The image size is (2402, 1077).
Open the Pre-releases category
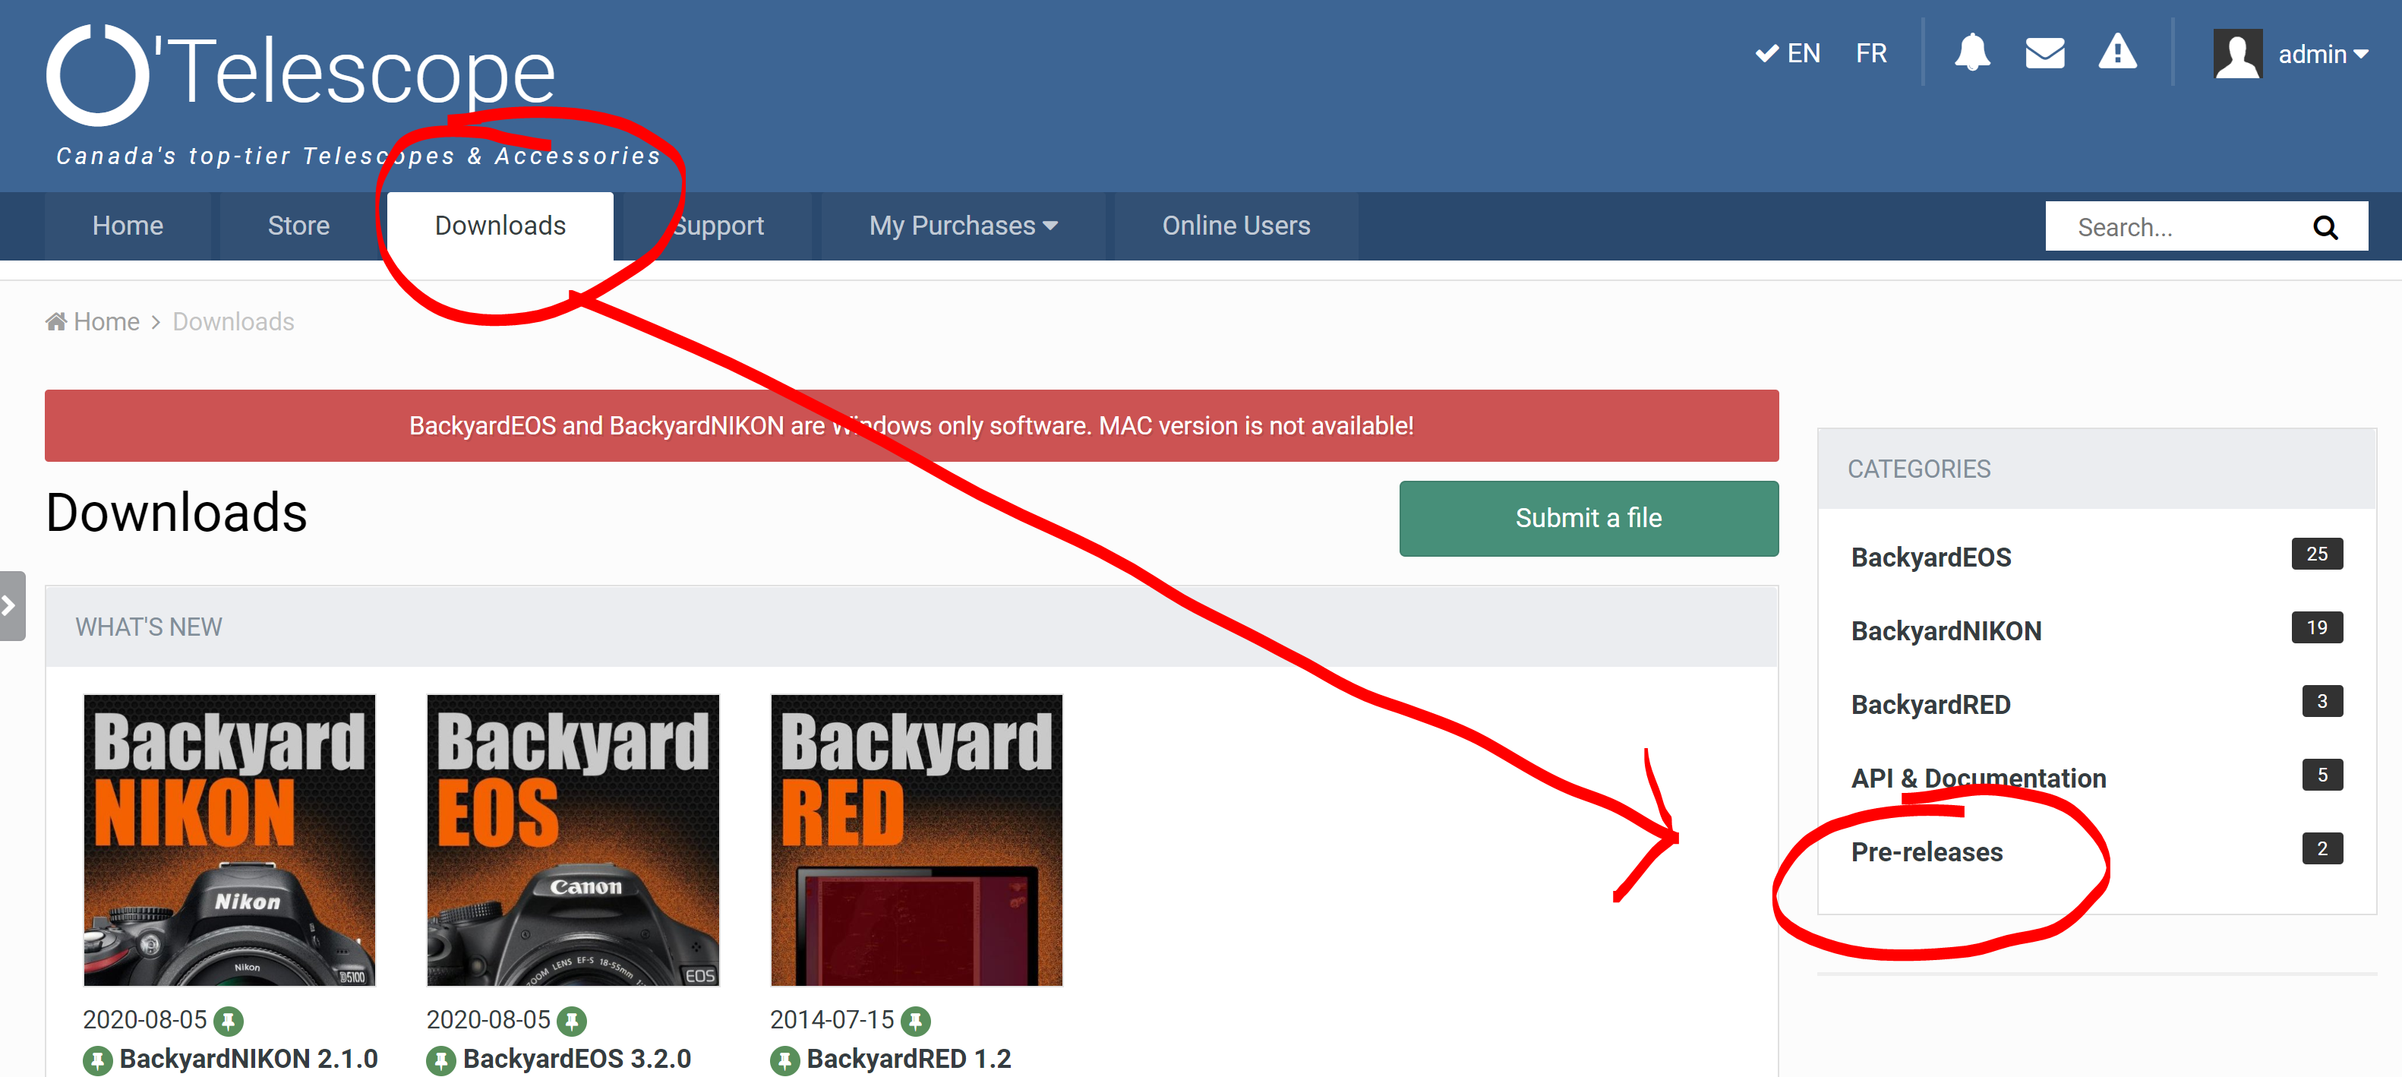(x=1926, y=851)
